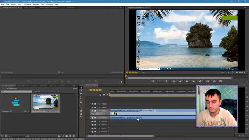Select the Hand tool
249x140 pixels.
[x=81, y=114]
